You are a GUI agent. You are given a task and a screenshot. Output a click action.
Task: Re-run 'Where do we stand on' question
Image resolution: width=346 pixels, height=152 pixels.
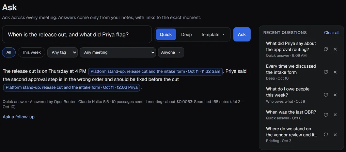[x=326, y=134]
